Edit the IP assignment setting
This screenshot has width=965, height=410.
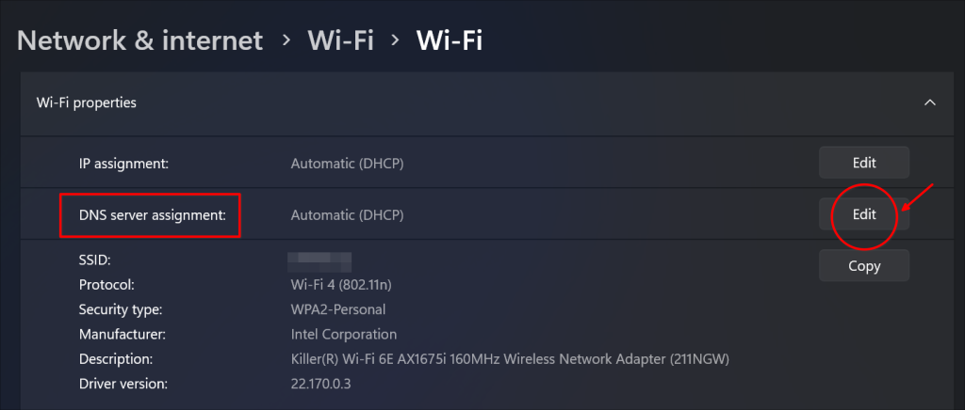pos(864,164)
